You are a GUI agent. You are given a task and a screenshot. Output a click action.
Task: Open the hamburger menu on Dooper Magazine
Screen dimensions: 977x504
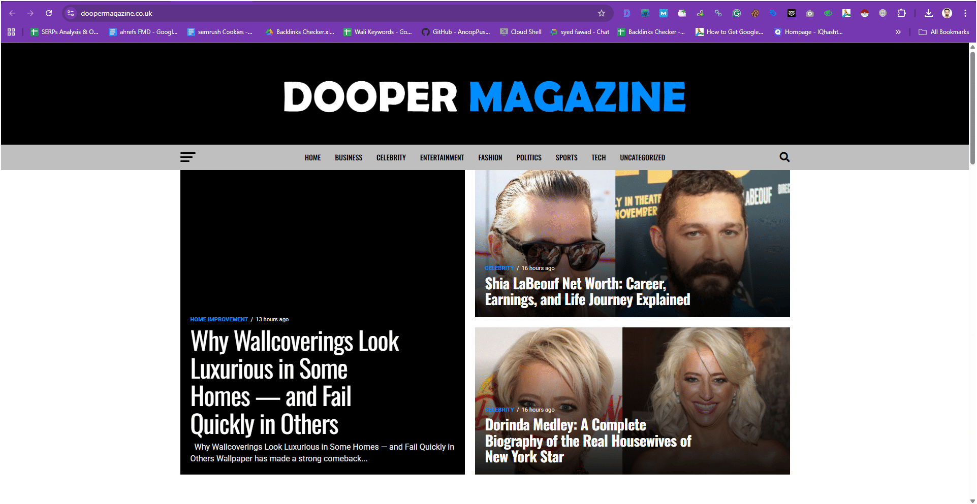click(187, 157)
